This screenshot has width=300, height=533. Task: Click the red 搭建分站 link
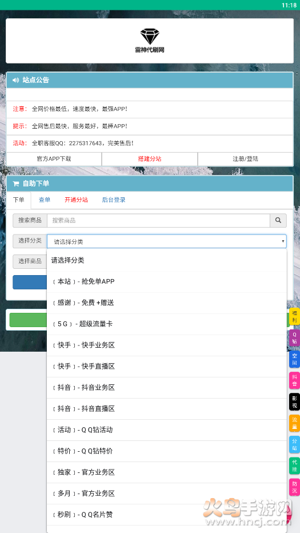pyautogui.click(x=150, y=159)
